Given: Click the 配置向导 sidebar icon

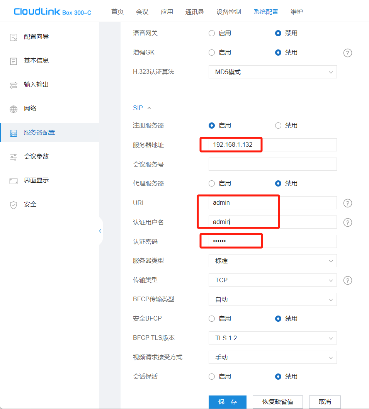Looking at the screenshot, I should pyautogui.click(x=13, y=37).
